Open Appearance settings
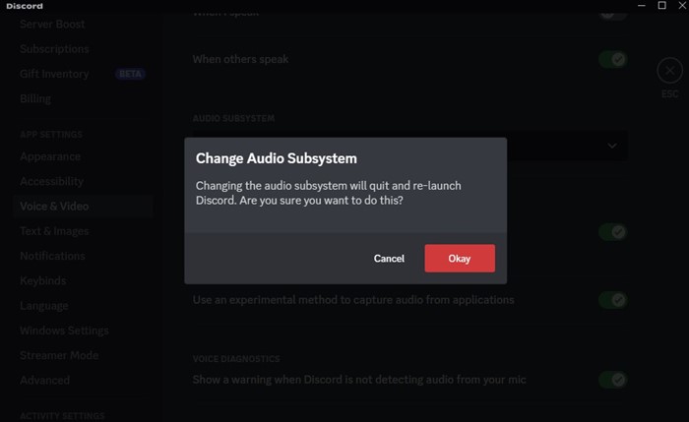The image size is (689, 422). click(50, 156)
